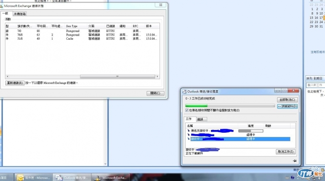Click the blue help icon in the system tray
Viewport: 325px width, 181px height.
(292, 177)
